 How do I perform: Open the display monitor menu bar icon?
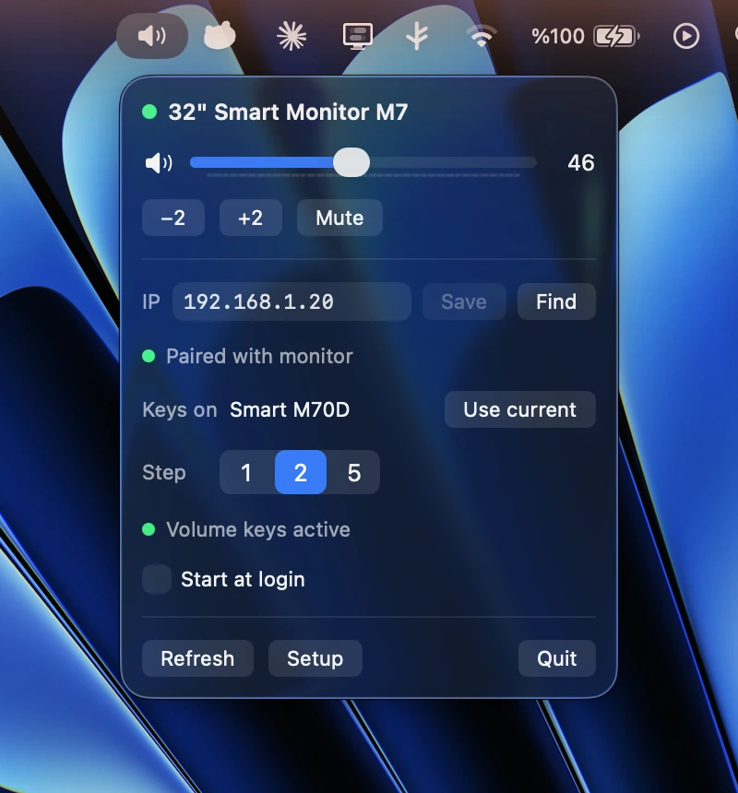coord(358,36)
